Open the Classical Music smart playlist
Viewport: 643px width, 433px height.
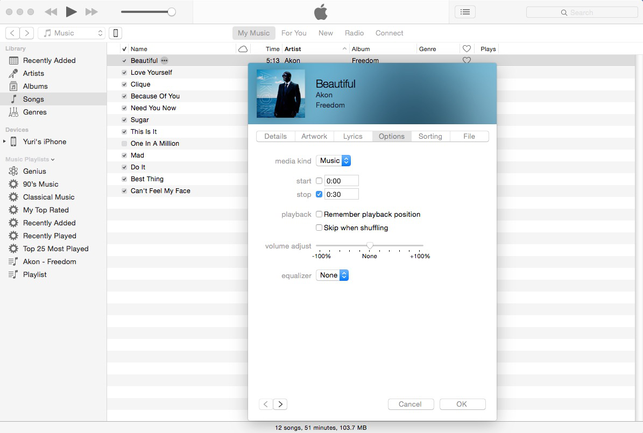pos(53,197)
